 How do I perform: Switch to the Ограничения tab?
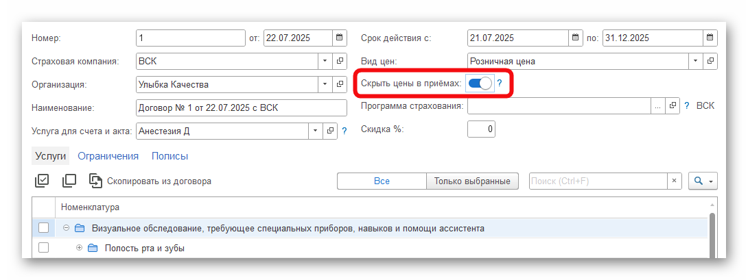pyautogui.click(x=108, y=156)
